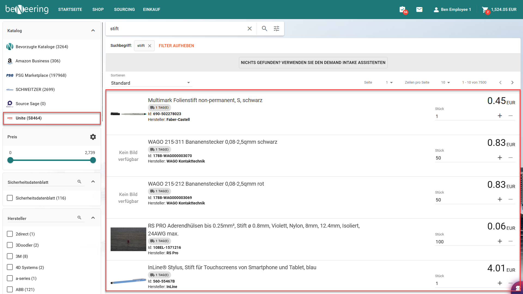
Task: Open the EINKAUF menu
Action: point(151,10)
